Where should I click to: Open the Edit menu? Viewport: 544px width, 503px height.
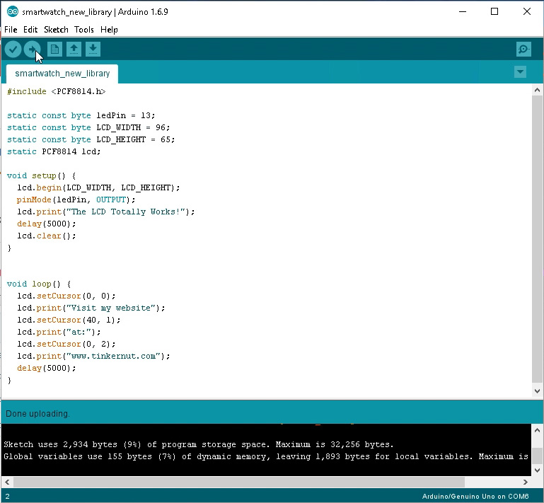[x=30, y=30]
